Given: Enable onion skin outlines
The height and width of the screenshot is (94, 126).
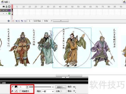Looking at the screenshot, I should pos(19,21).
